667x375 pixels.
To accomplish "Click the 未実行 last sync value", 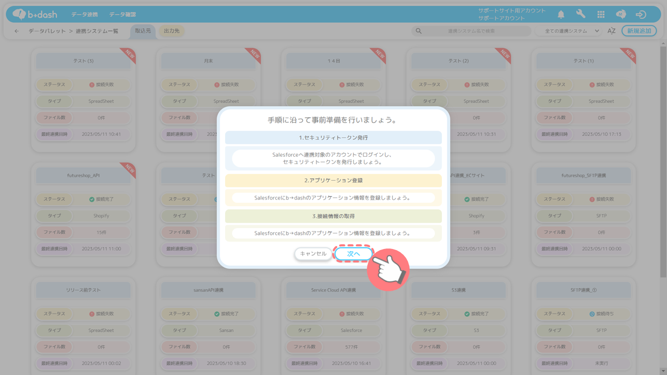I will coord(601,363).
